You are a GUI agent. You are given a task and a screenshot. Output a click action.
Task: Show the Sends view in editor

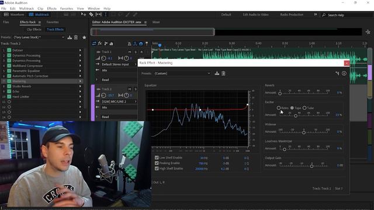106,44
